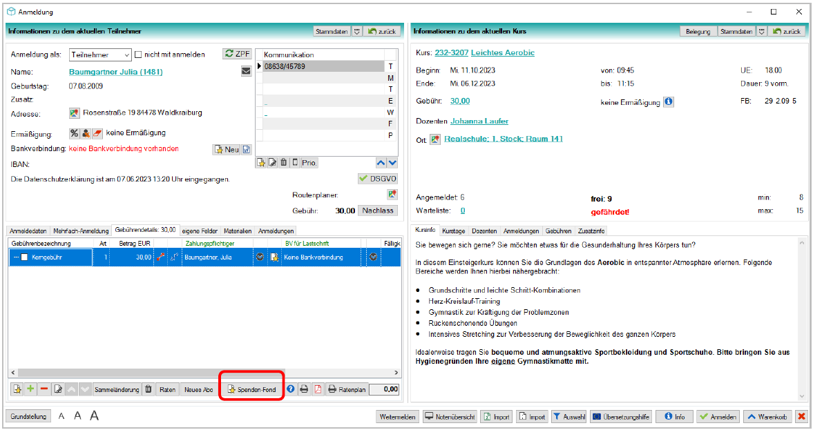Open the Word document icon next to Neu
Image resolution: width=813 pixels, height=430 pixels.
point(247,150)
